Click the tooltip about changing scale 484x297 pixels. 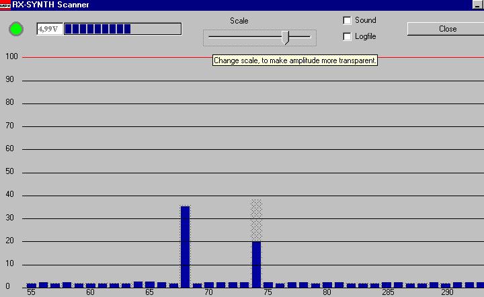click(x=295, y=60)
